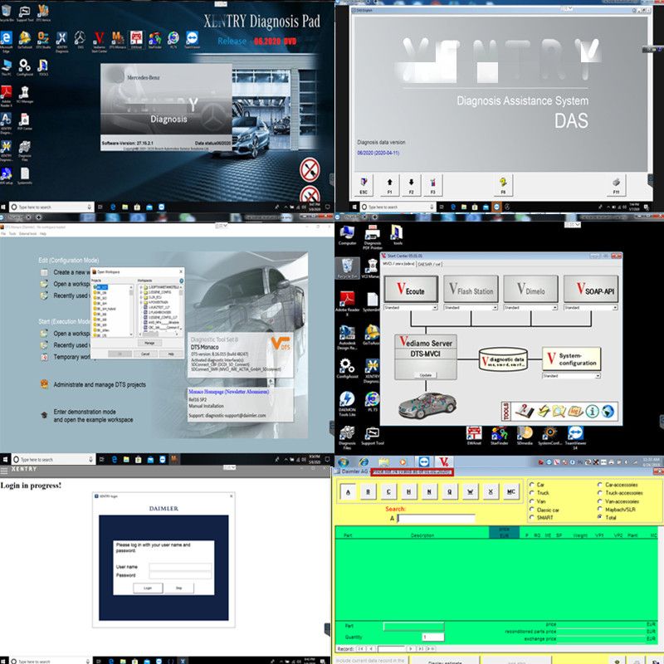Open the Tools menu in DTS Monaco

[x=14, y=234]
